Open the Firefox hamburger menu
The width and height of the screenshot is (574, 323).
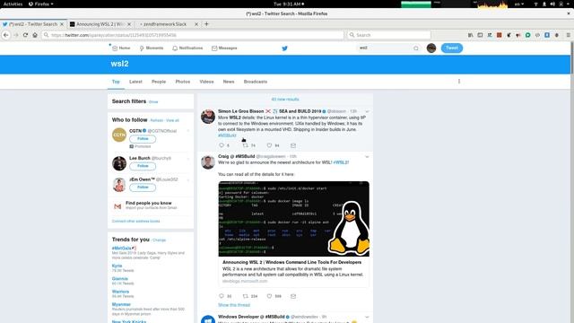pyautogui.click(x=568, y=35)
